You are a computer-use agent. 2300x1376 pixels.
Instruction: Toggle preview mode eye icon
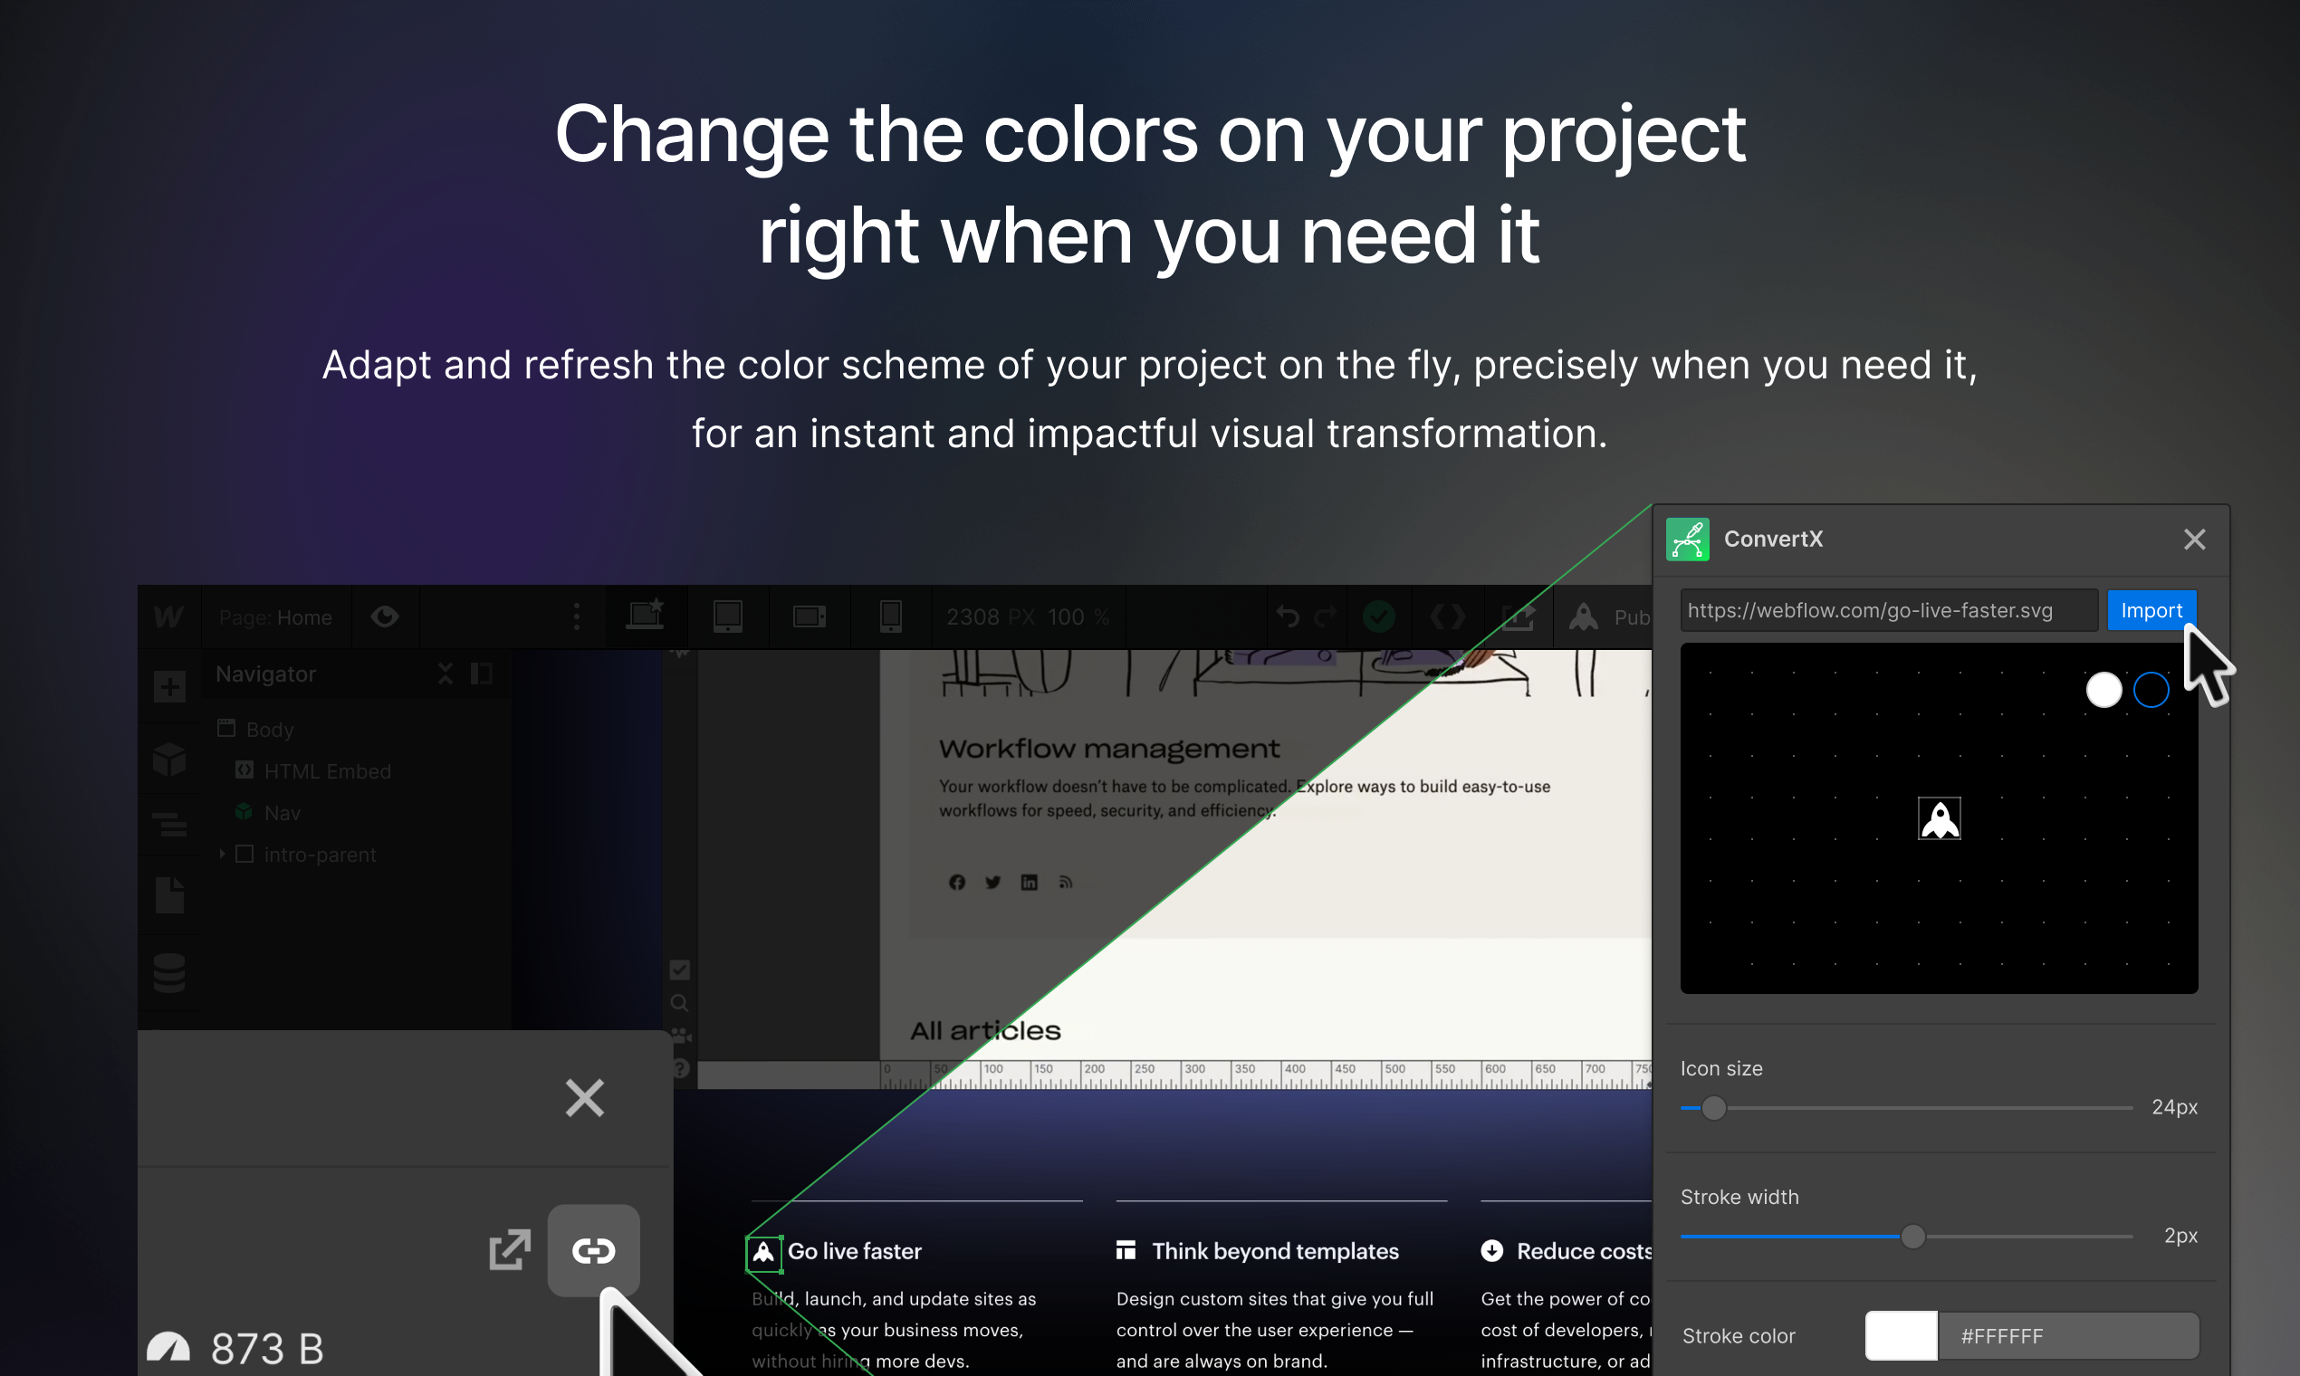pyautogui.click(x=385, y=616)
